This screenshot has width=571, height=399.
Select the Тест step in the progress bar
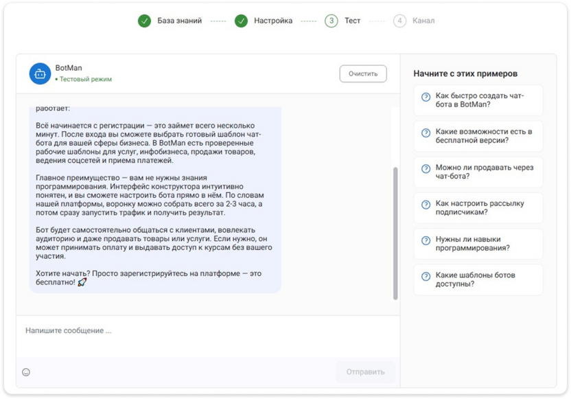[x=331, y=21]
